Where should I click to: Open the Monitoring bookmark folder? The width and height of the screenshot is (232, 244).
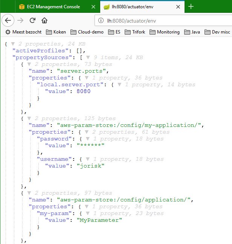pos(165,32)
